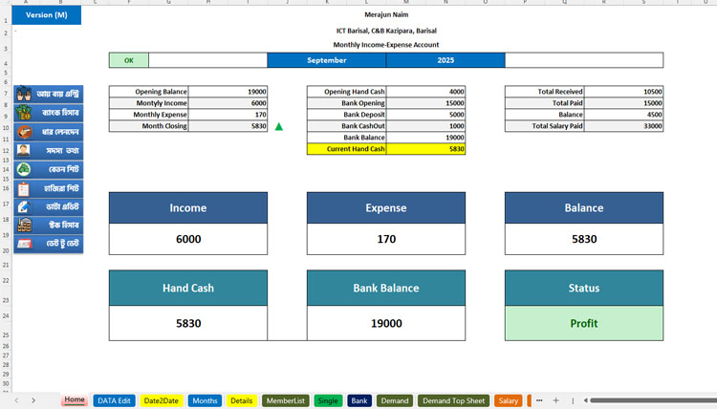Click the horizontal scrollbar at bottom right
717x409 pixels.
(654, 400)
